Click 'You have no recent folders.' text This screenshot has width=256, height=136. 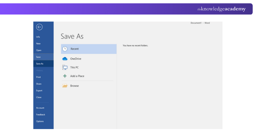point(135,46)
